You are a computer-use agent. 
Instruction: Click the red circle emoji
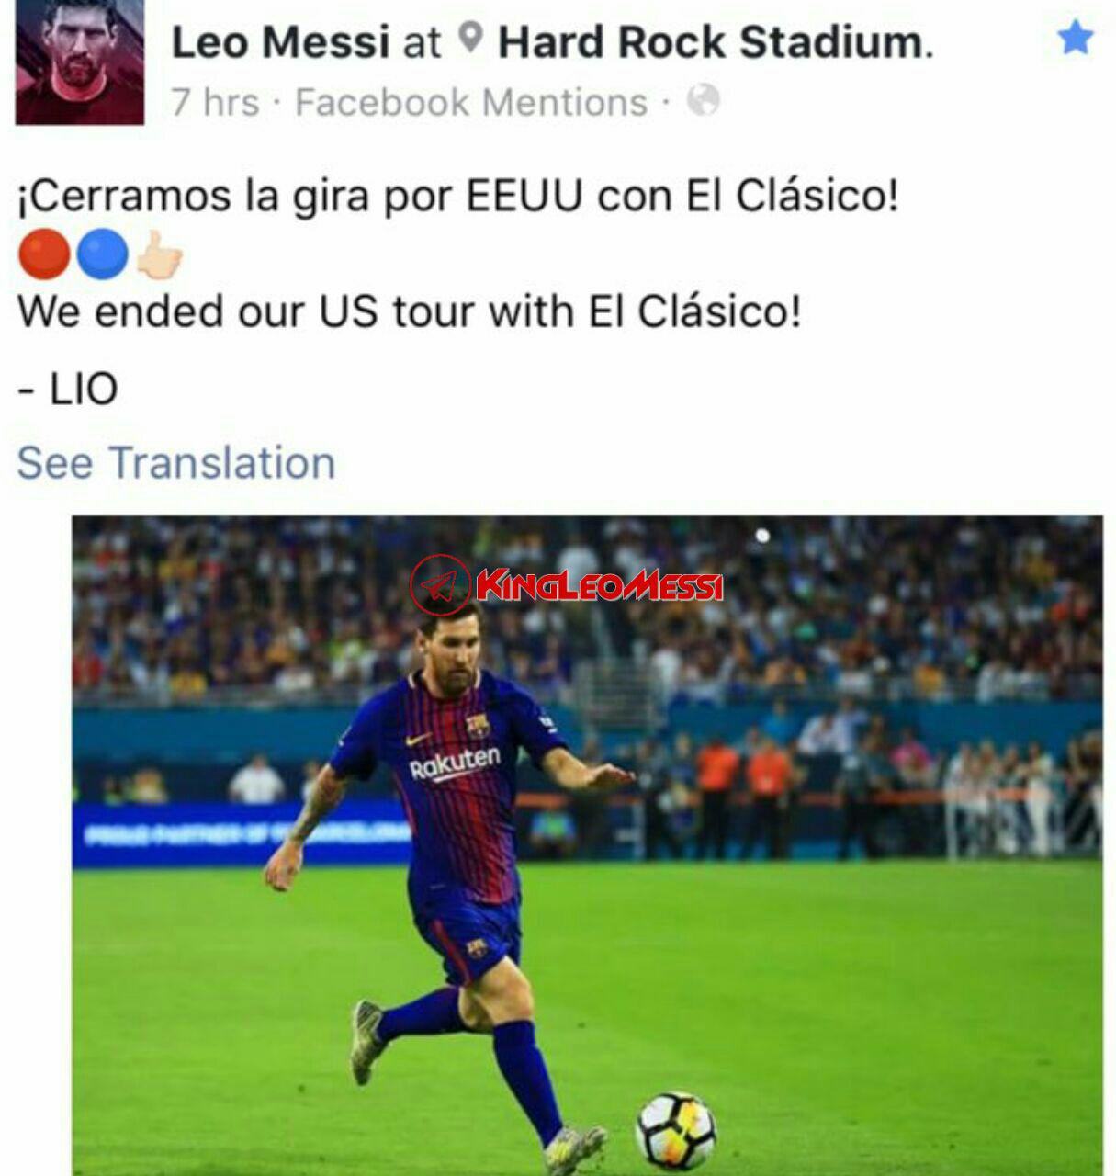pos(43,254)
